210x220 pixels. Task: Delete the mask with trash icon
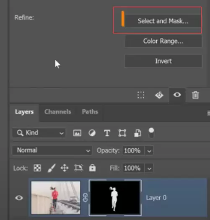click(x=195, y=95)
